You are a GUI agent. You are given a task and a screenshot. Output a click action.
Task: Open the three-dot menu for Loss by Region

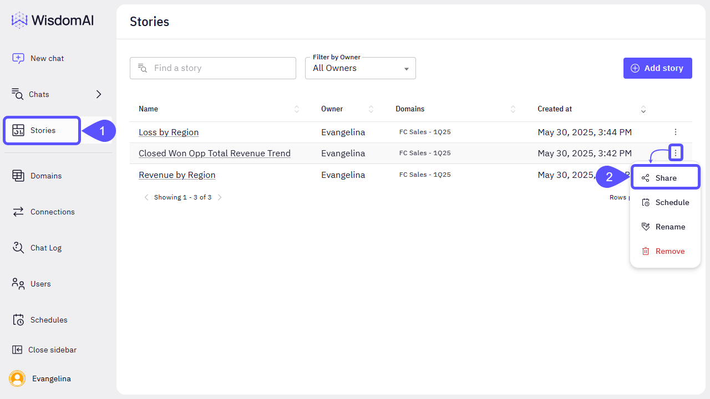point(675,132)
